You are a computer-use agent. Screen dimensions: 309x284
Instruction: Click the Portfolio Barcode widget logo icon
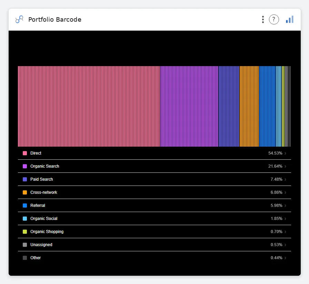[x=19, y=20]
